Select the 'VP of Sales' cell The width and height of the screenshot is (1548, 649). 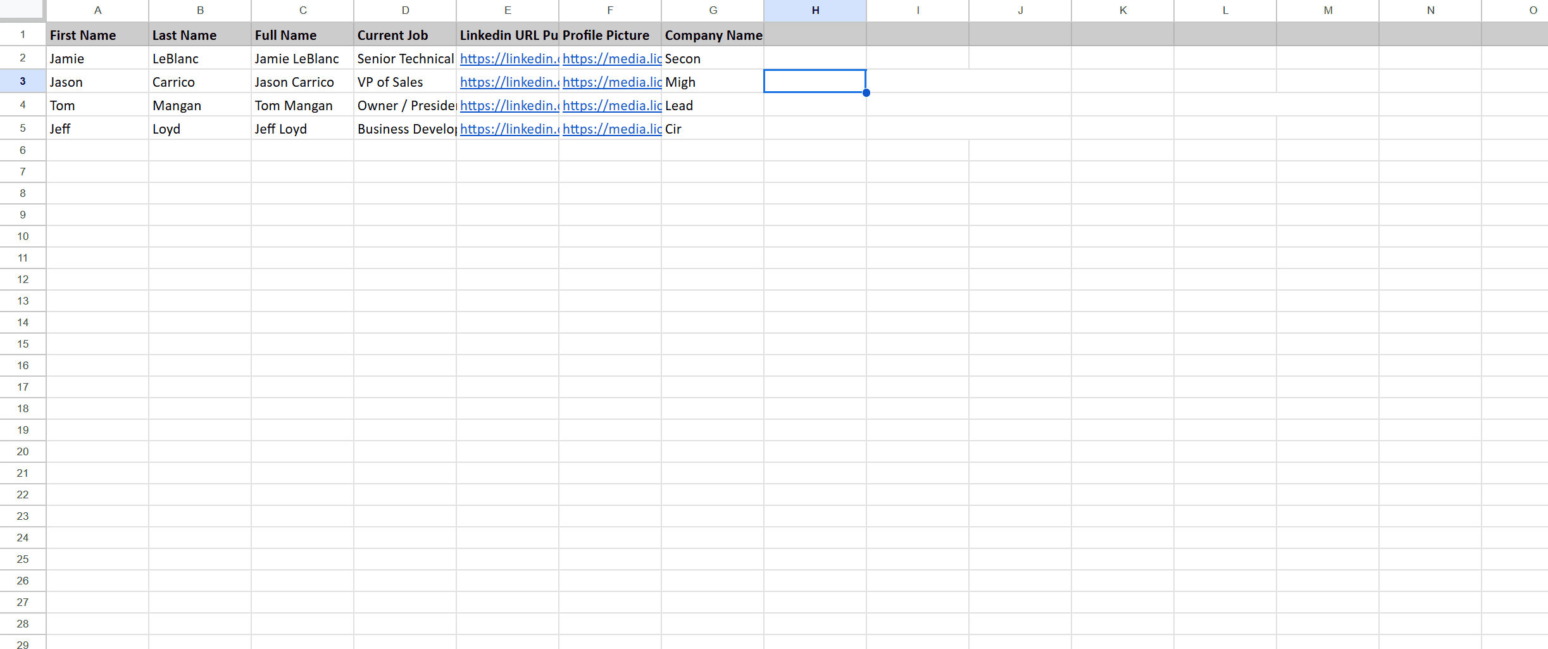coord(405,82)
